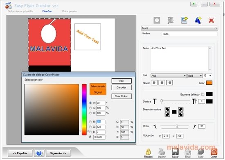Click the red X delete object icon

point(211,21)
